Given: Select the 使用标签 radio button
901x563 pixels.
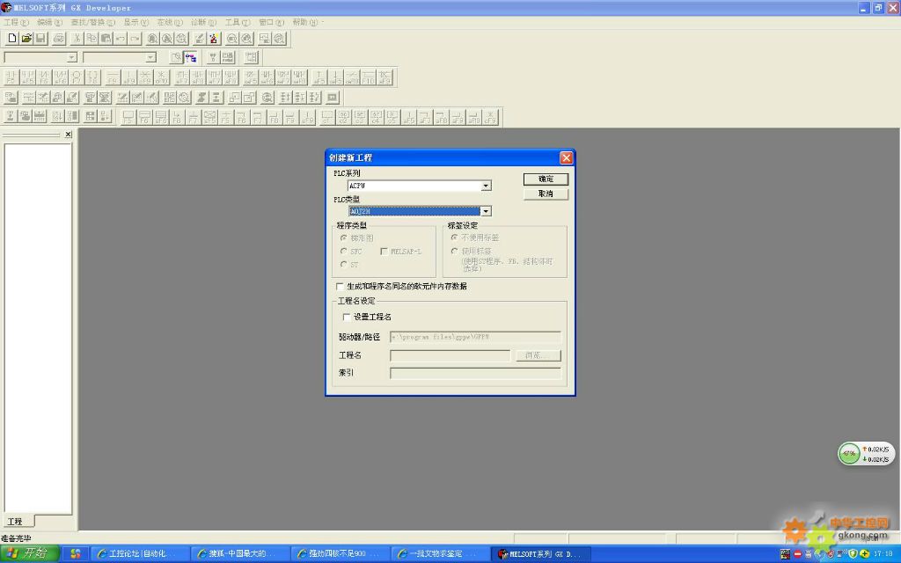Looking at the screenshot, I should [x=455, y=251].
